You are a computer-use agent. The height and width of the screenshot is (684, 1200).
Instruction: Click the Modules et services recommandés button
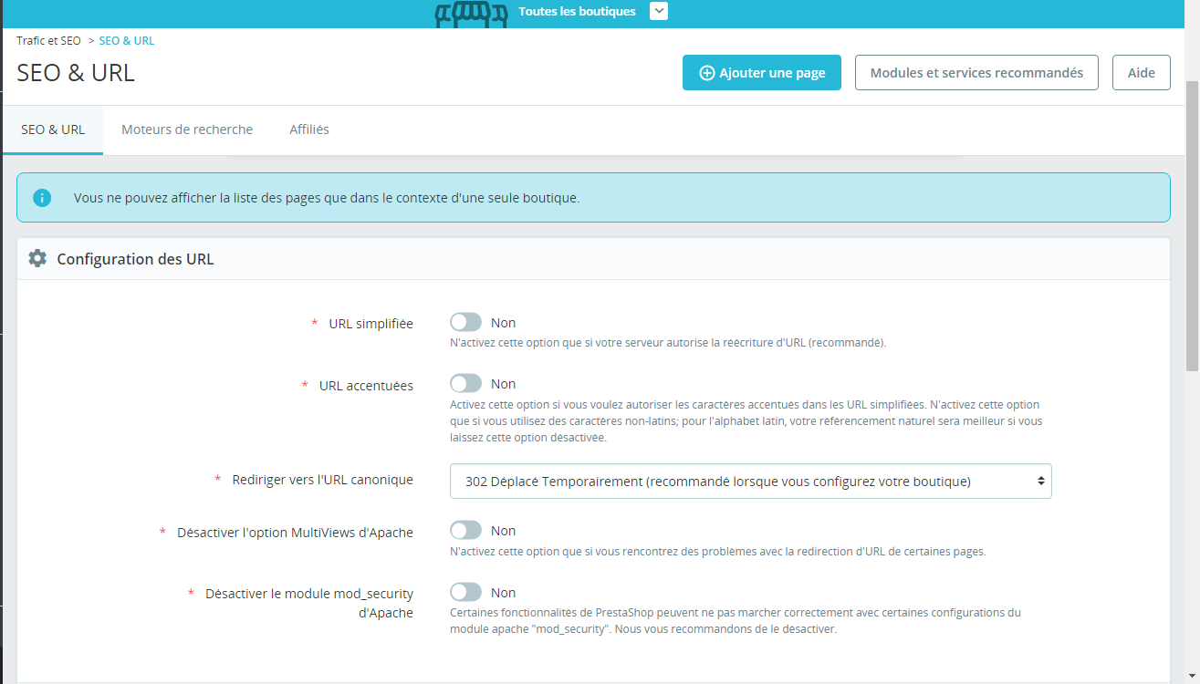click(976, 73)
